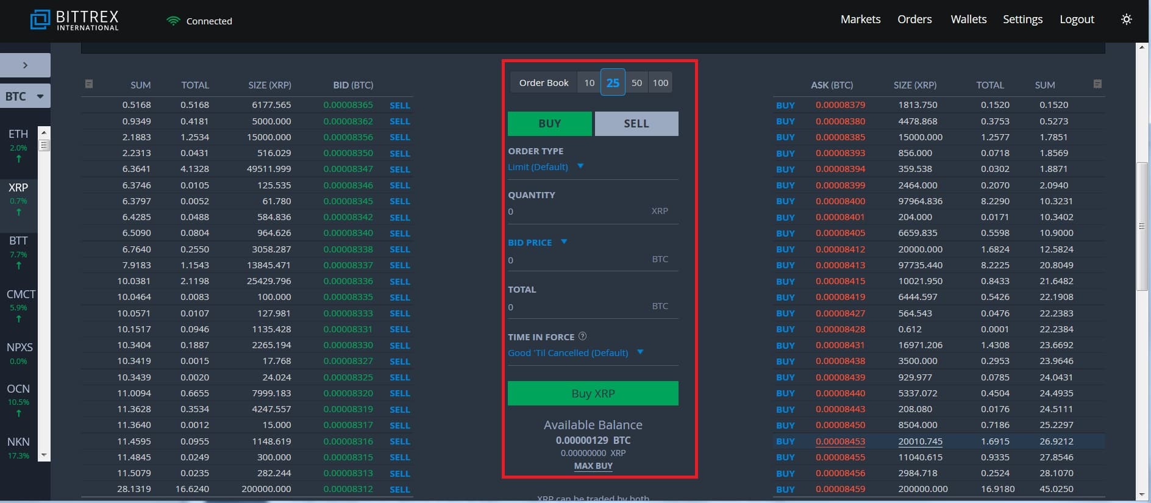Click BUY at ask 0.00008379

785,105
